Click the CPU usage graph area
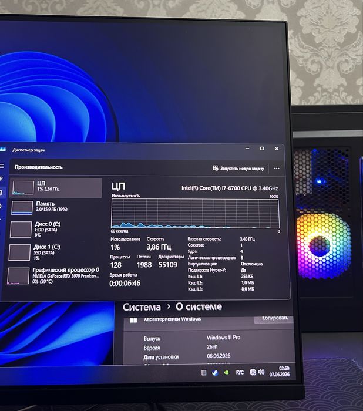363x411 pixels. click(196, 213)
